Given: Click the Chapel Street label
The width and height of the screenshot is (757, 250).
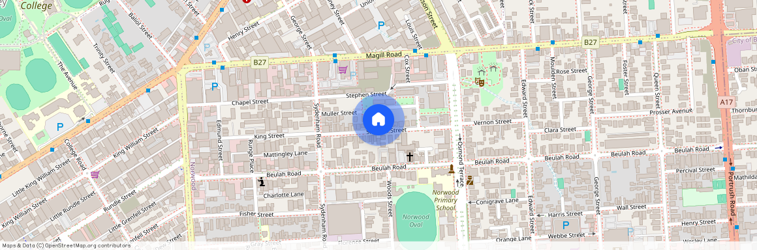Looking at the screenshot, I should tap(249, 102).
